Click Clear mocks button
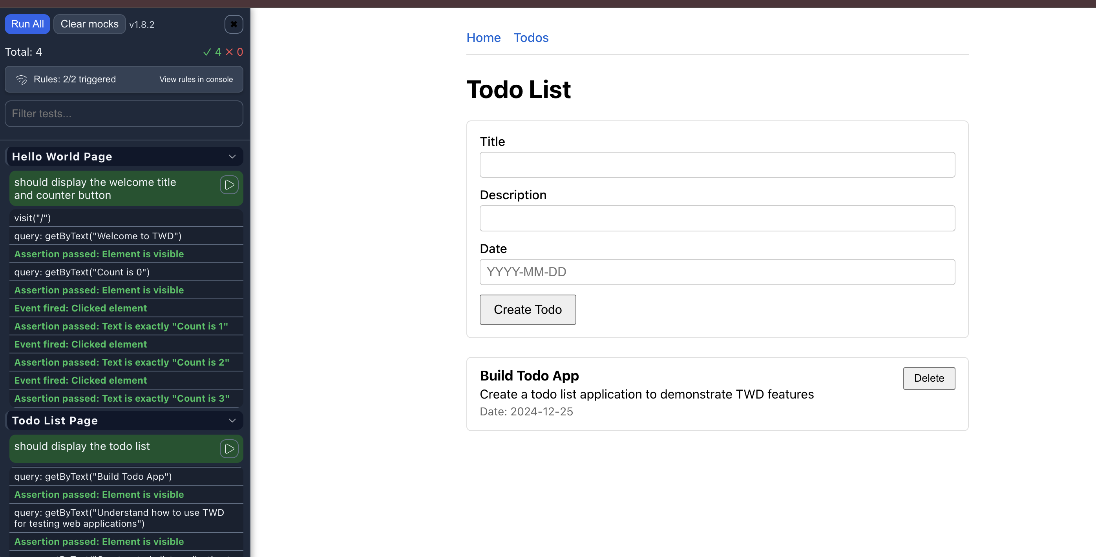 tap(90, 24)
